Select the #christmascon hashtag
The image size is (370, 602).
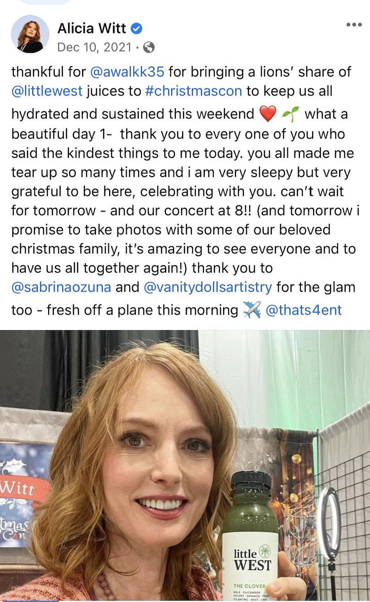coord(193,91)
